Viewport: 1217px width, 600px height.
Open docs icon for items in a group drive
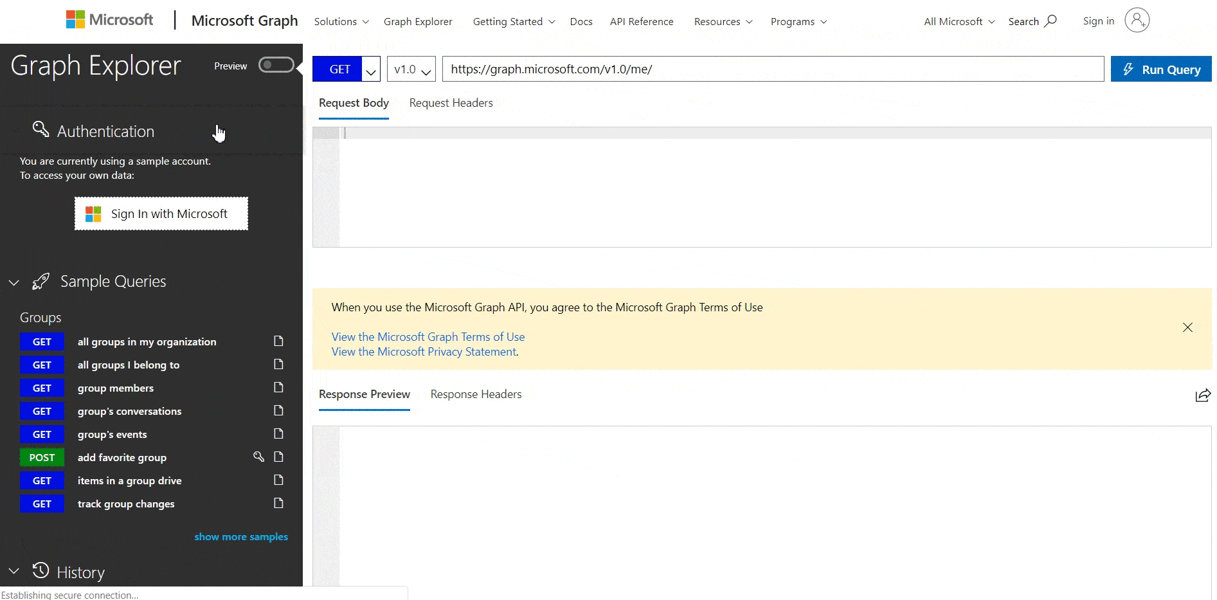tap(278, 480)
